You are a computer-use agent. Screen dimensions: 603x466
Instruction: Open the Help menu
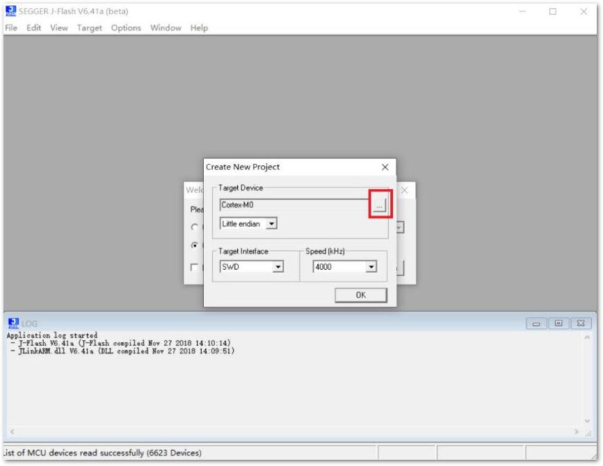pyautogui.click(x=199, y=28)
